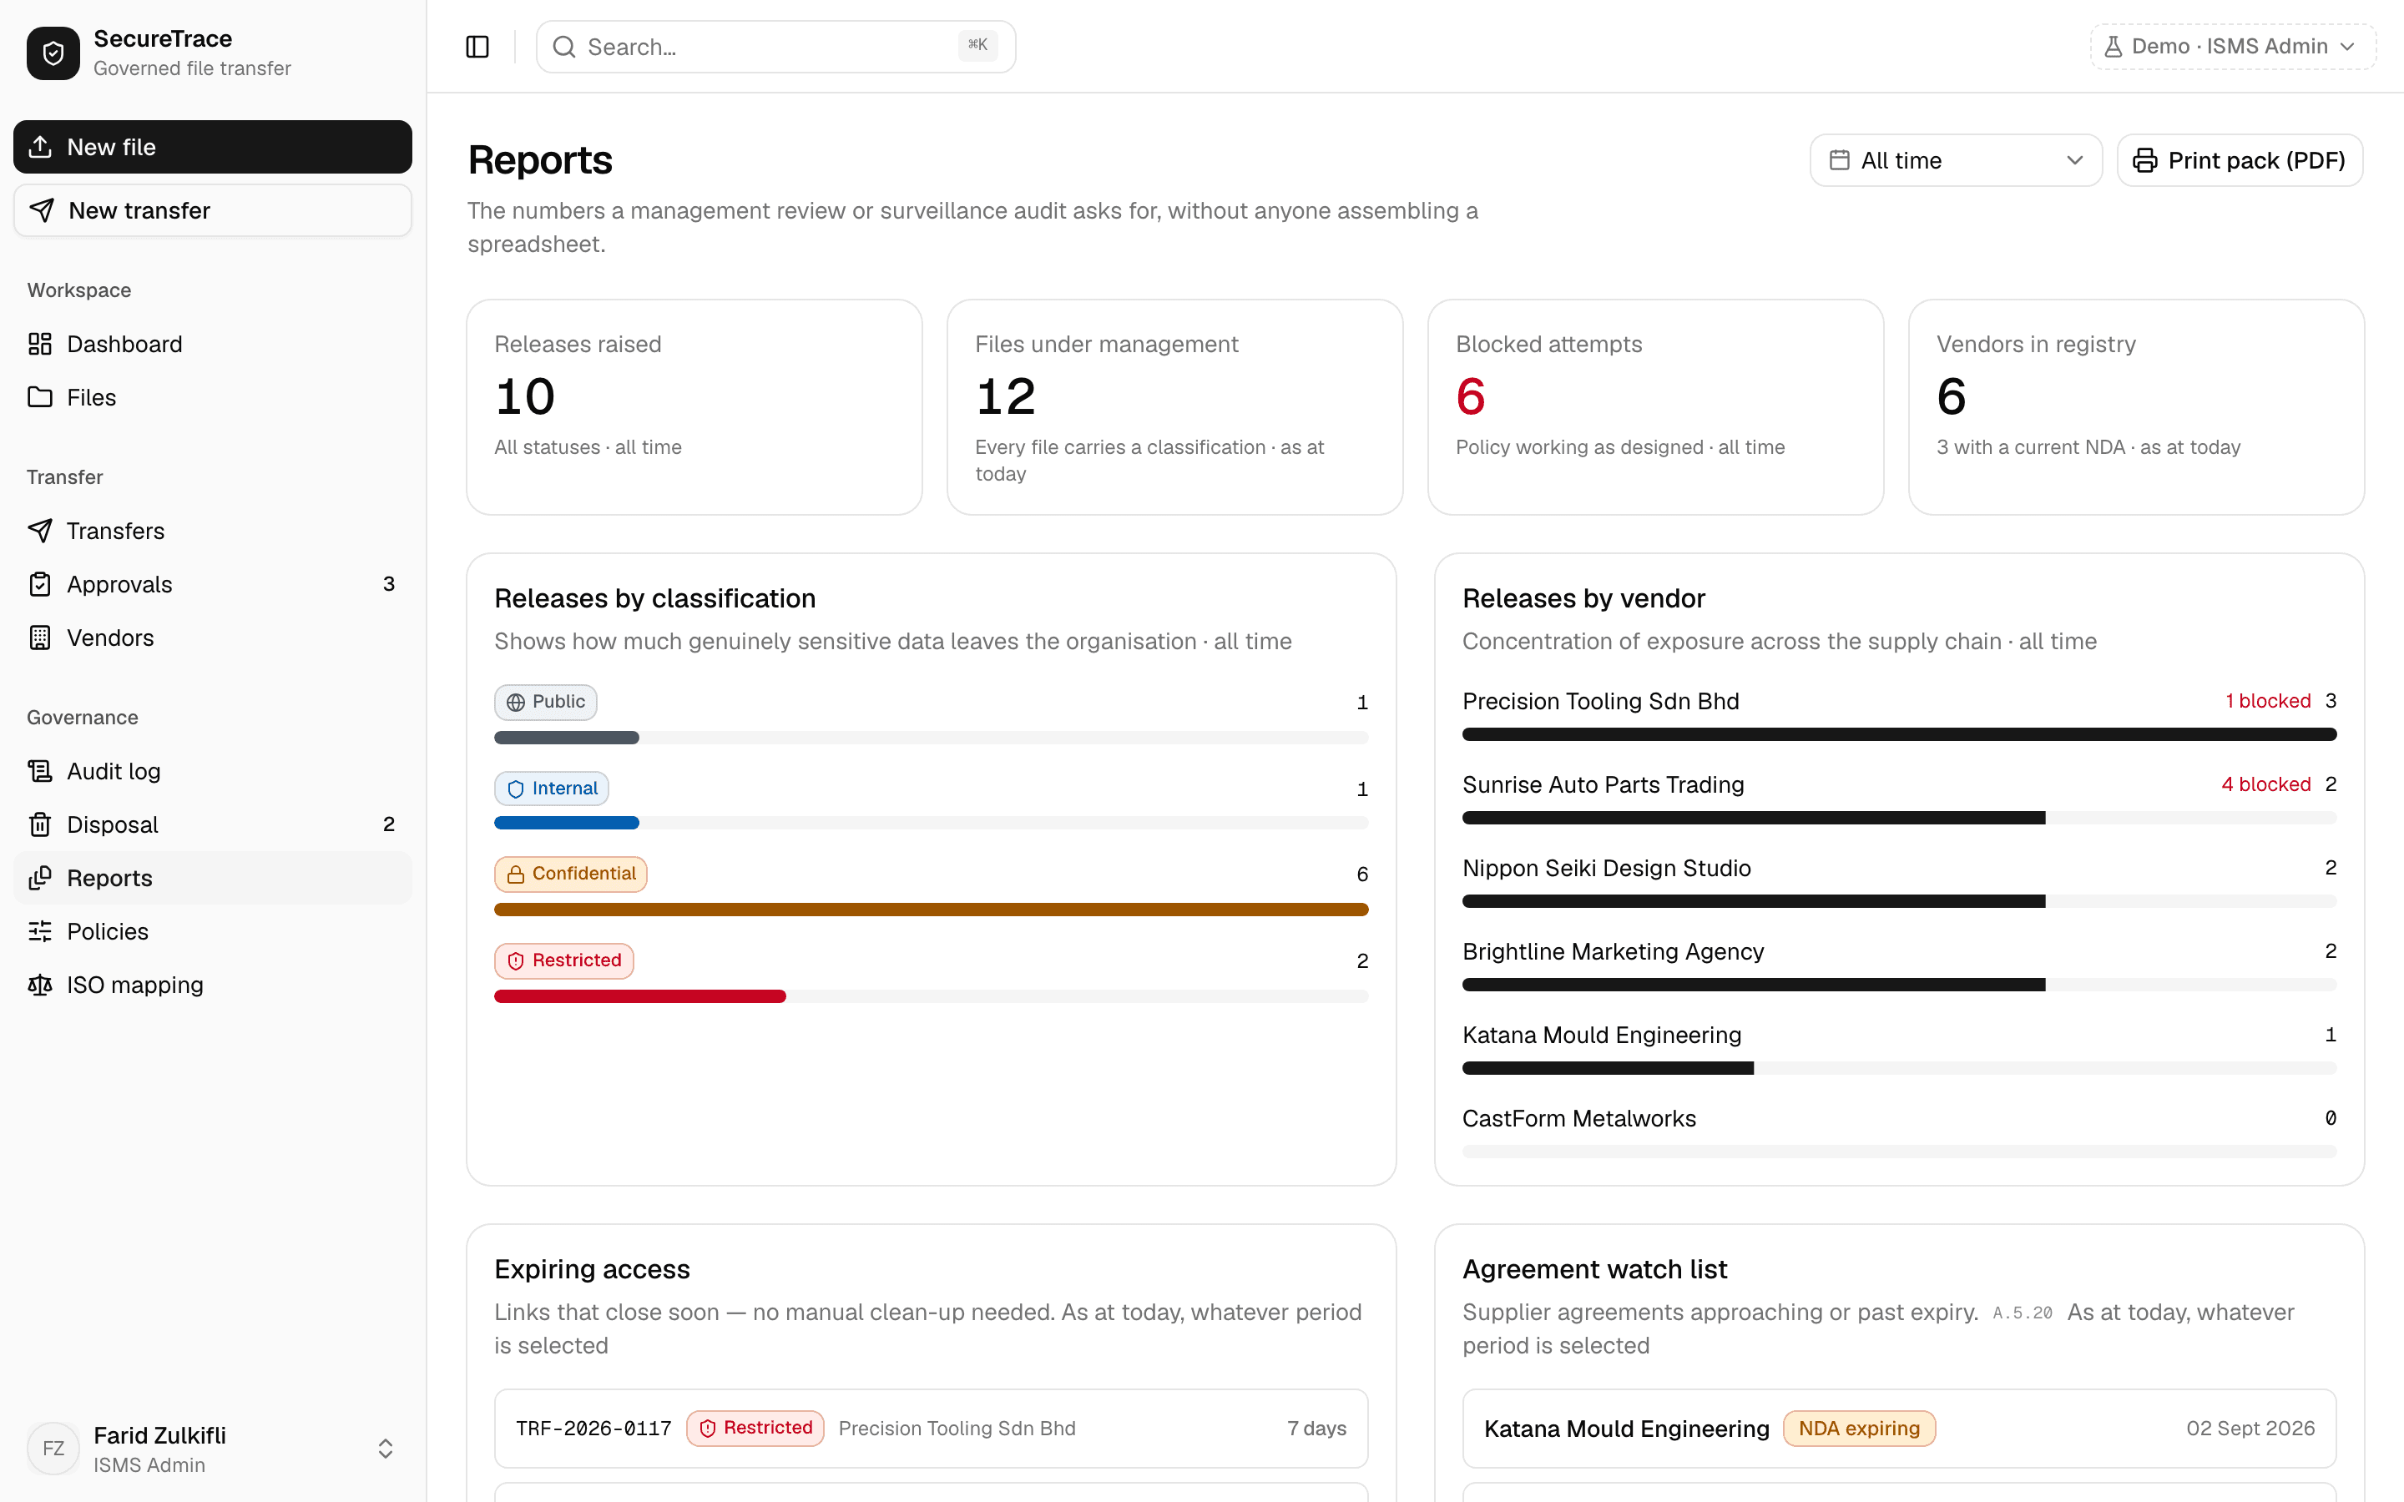Viewport: 2404px width, 1502px height.
Task: Click the Blocked attempts stat card
Action: [x=1655, y=407]
